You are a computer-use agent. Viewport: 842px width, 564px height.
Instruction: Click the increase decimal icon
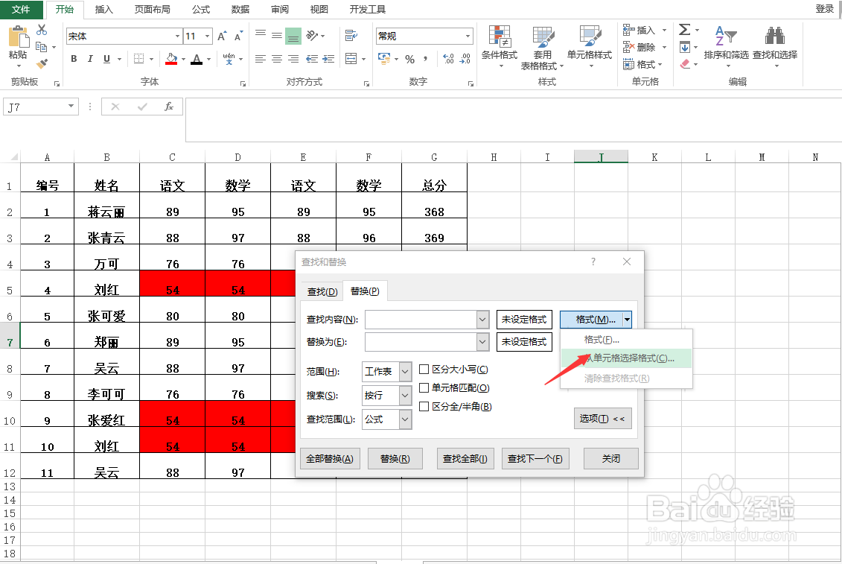click(448, 59)
